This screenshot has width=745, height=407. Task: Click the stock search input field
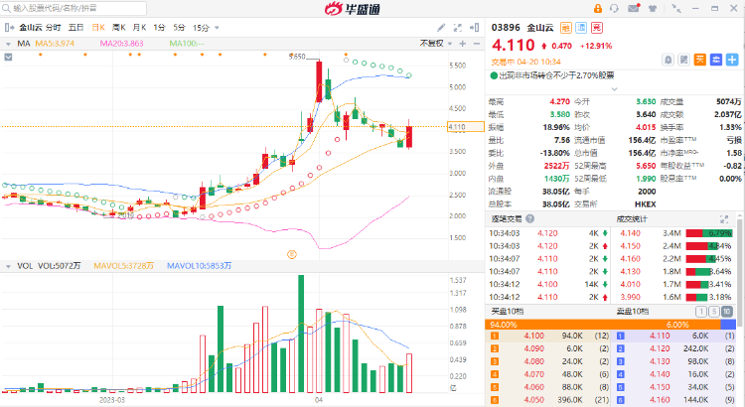(x=74, y=8)
